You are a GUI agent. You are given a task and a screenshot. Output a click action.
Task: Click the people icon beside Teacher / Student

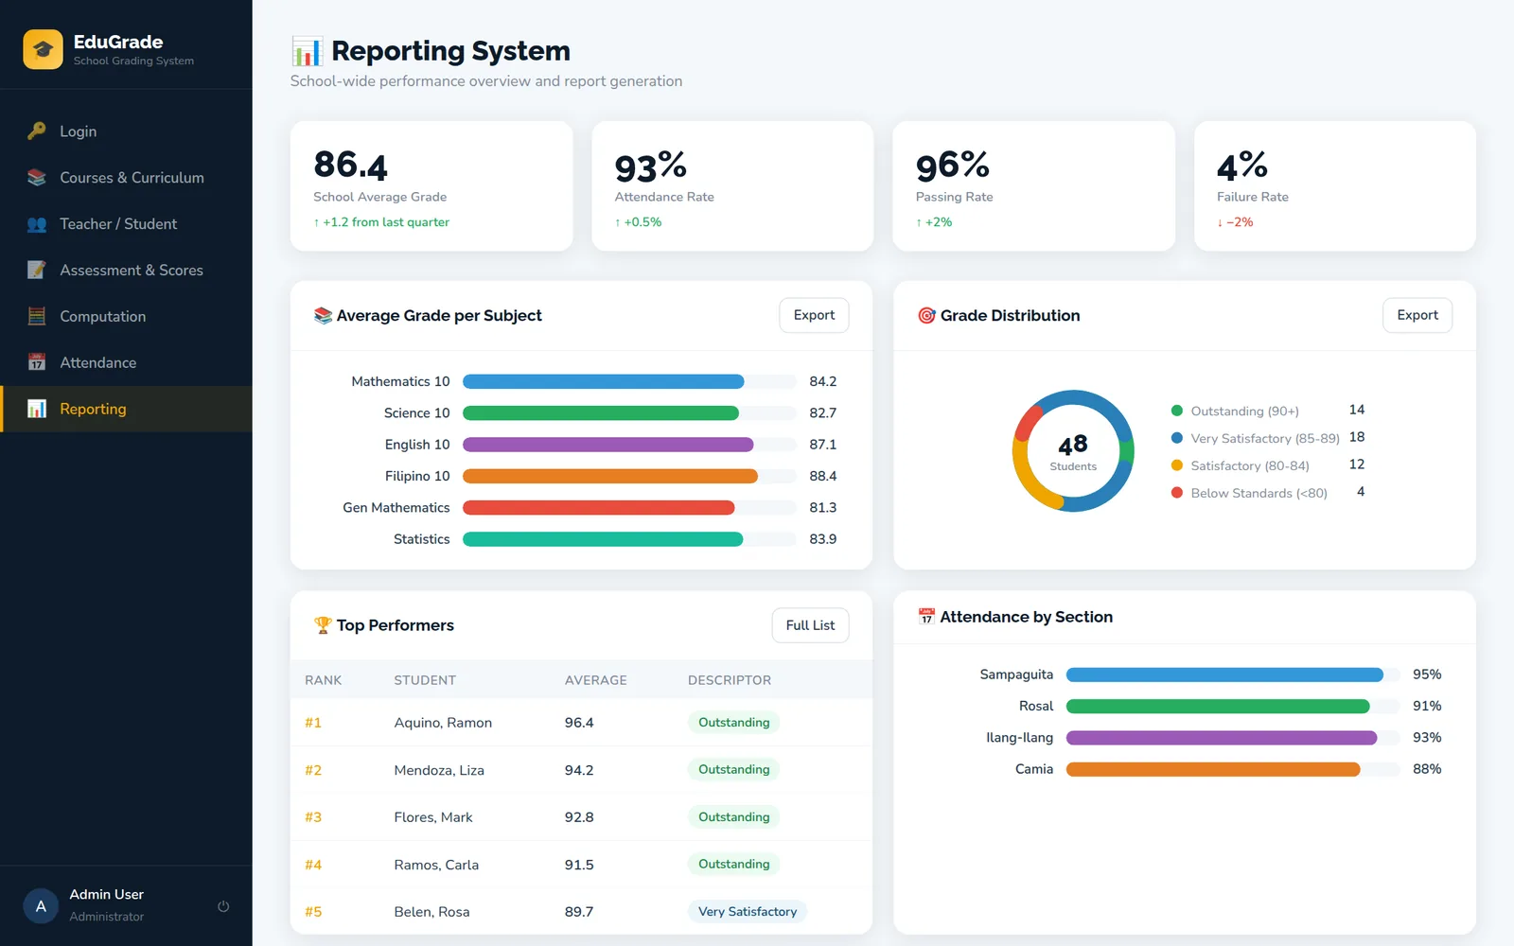pos(37,224)
